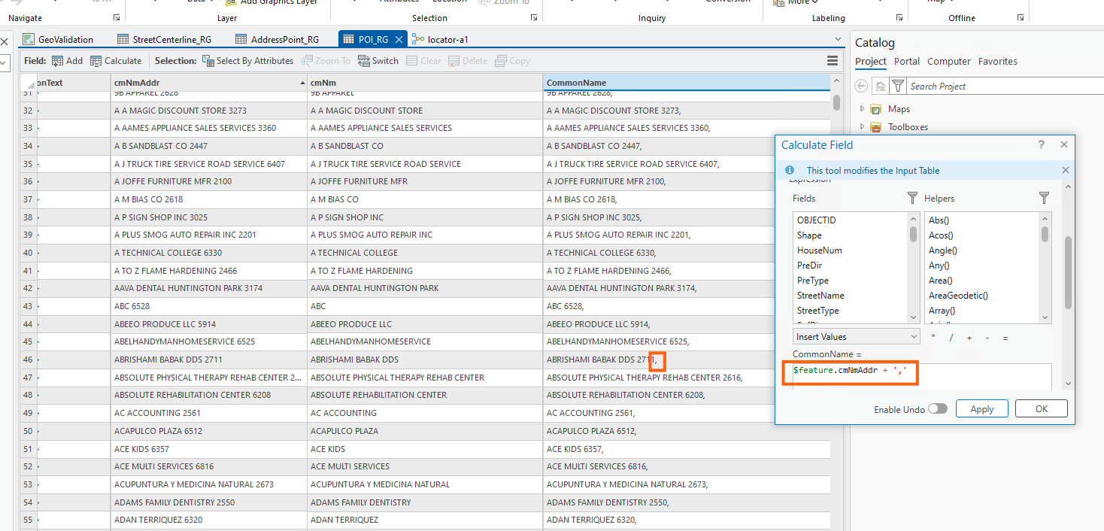This screenshot has height=531, width=1104.
Task: Open the attribute table hamburger menu
Action: 833,61
